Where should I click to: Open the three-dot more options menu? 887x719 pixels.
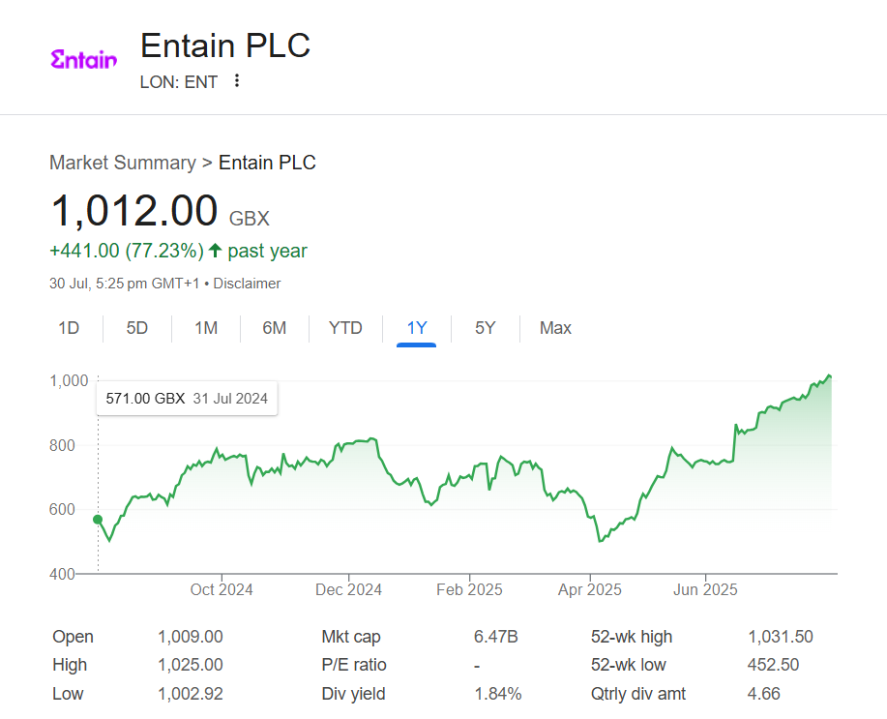[237, 81]
